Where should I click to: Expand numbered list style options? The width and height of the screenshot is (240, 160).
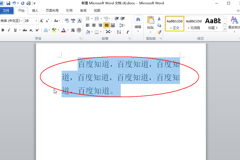101,19
